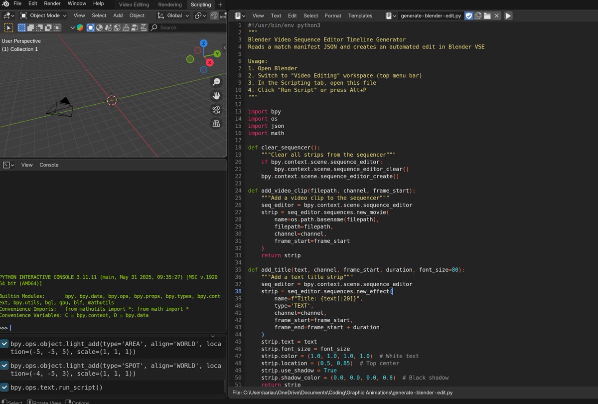Viewport: 598px width, 404px height.
Task: Open the pivot point dropdown
Action: pos(200,15)
